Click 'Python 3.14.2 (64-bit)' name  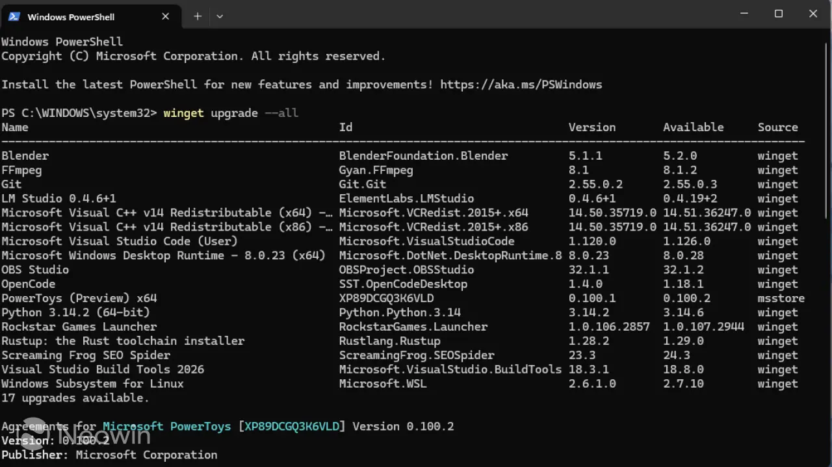coord(76,313)
